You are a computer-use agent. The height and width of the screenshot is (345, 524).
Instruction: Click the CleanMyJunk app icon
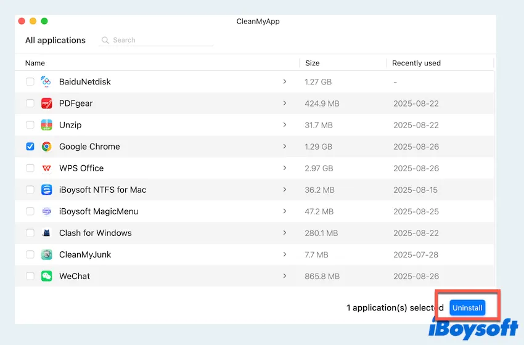pos(46,254)
